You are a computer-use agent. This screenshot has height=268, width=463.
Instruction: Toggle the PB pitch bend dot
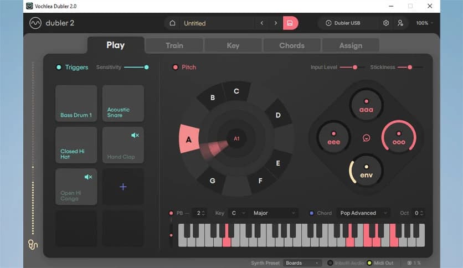point(171,213)
